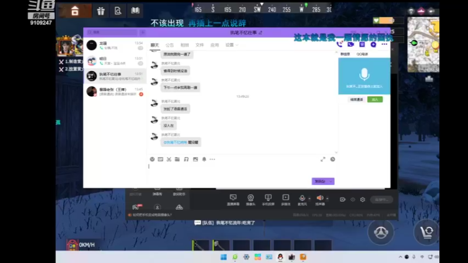468x263 pixels.
Task: Select the 执笔不忆往事 group conversation
Action: click(x=115, y=76)
